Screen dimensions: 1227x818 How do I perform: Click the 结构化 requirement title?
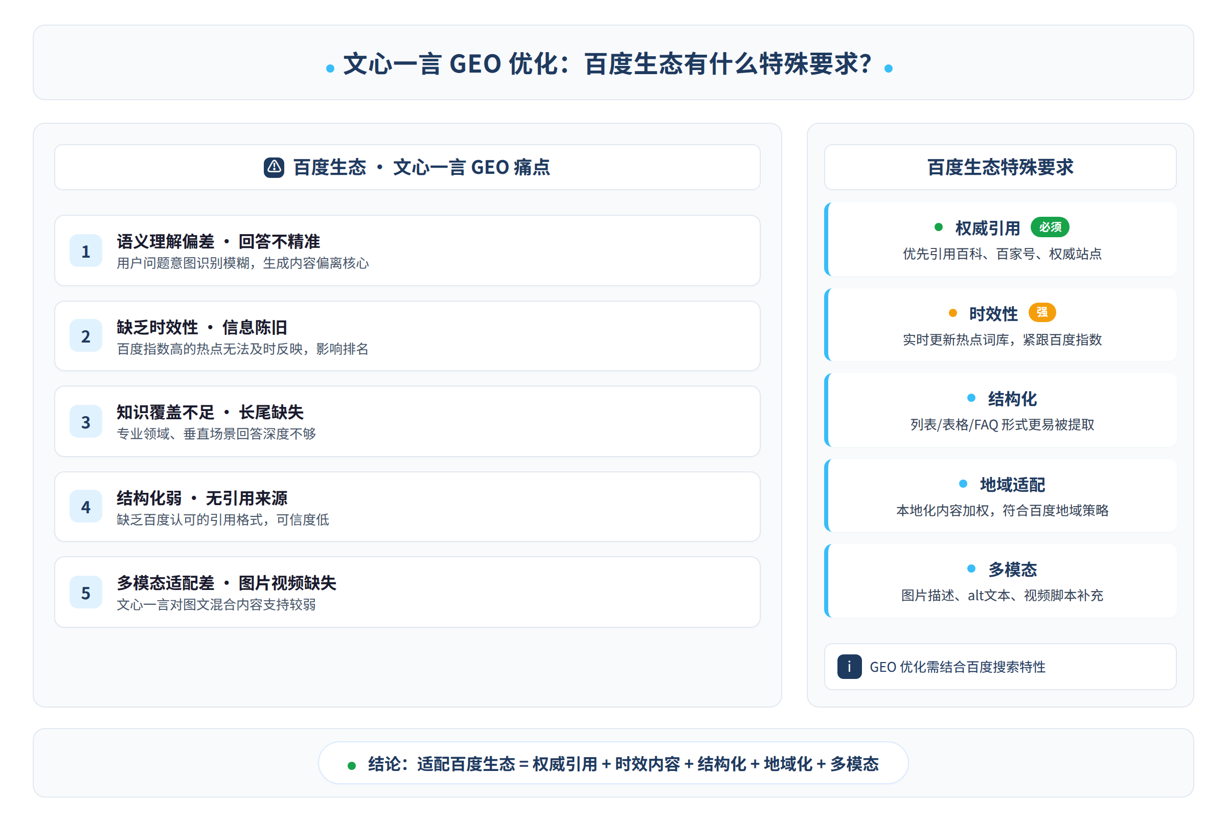click(1012, 399)
